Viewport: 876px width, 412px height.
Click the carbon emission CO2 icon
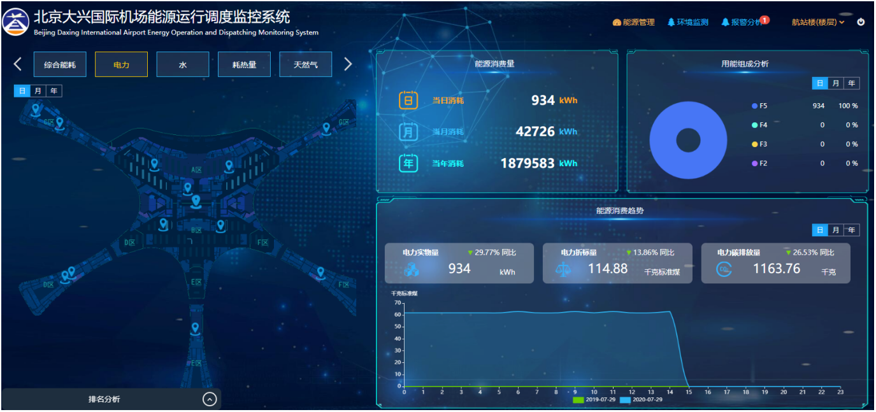(x=724, y=269)
